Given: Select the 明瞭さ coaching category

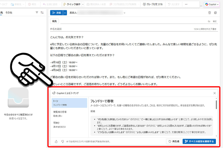Looking at the screenshot, I should click(x=69, y=125).
